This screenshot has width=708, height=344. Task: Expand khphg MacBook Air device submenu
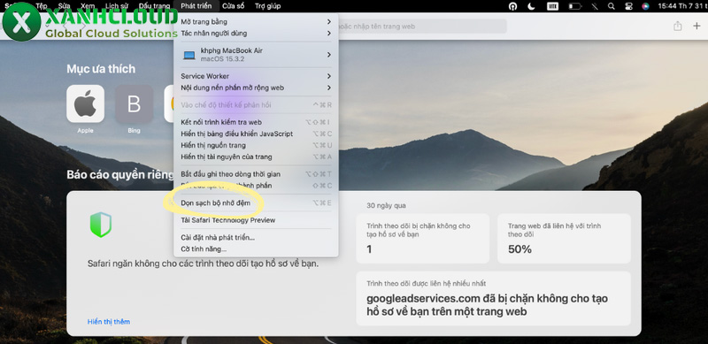pos(256,55)
